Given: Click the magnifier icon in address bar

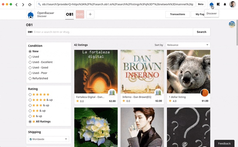Looking at the screenshot, I should coord(39,4).
